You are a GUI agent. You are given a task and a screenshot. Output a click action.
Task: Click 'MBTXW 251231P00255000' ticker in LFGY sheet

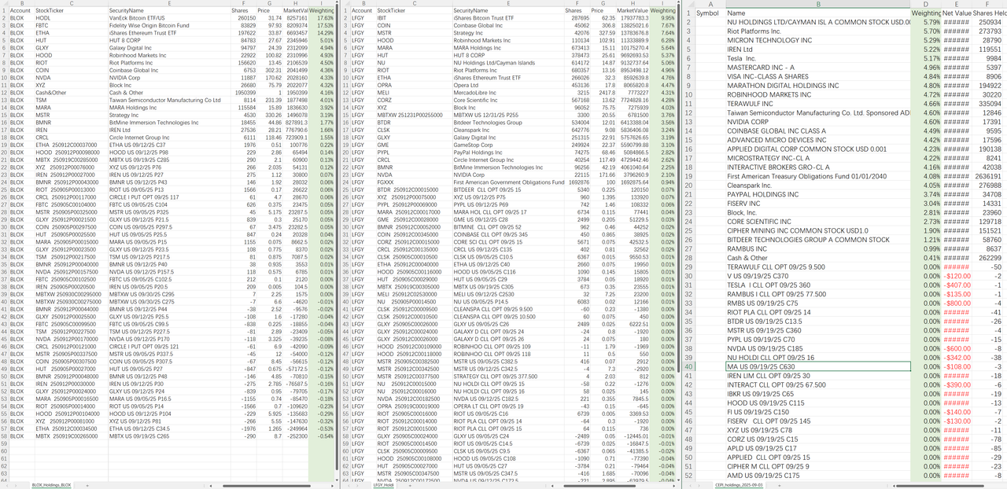(x=415, y=115)
